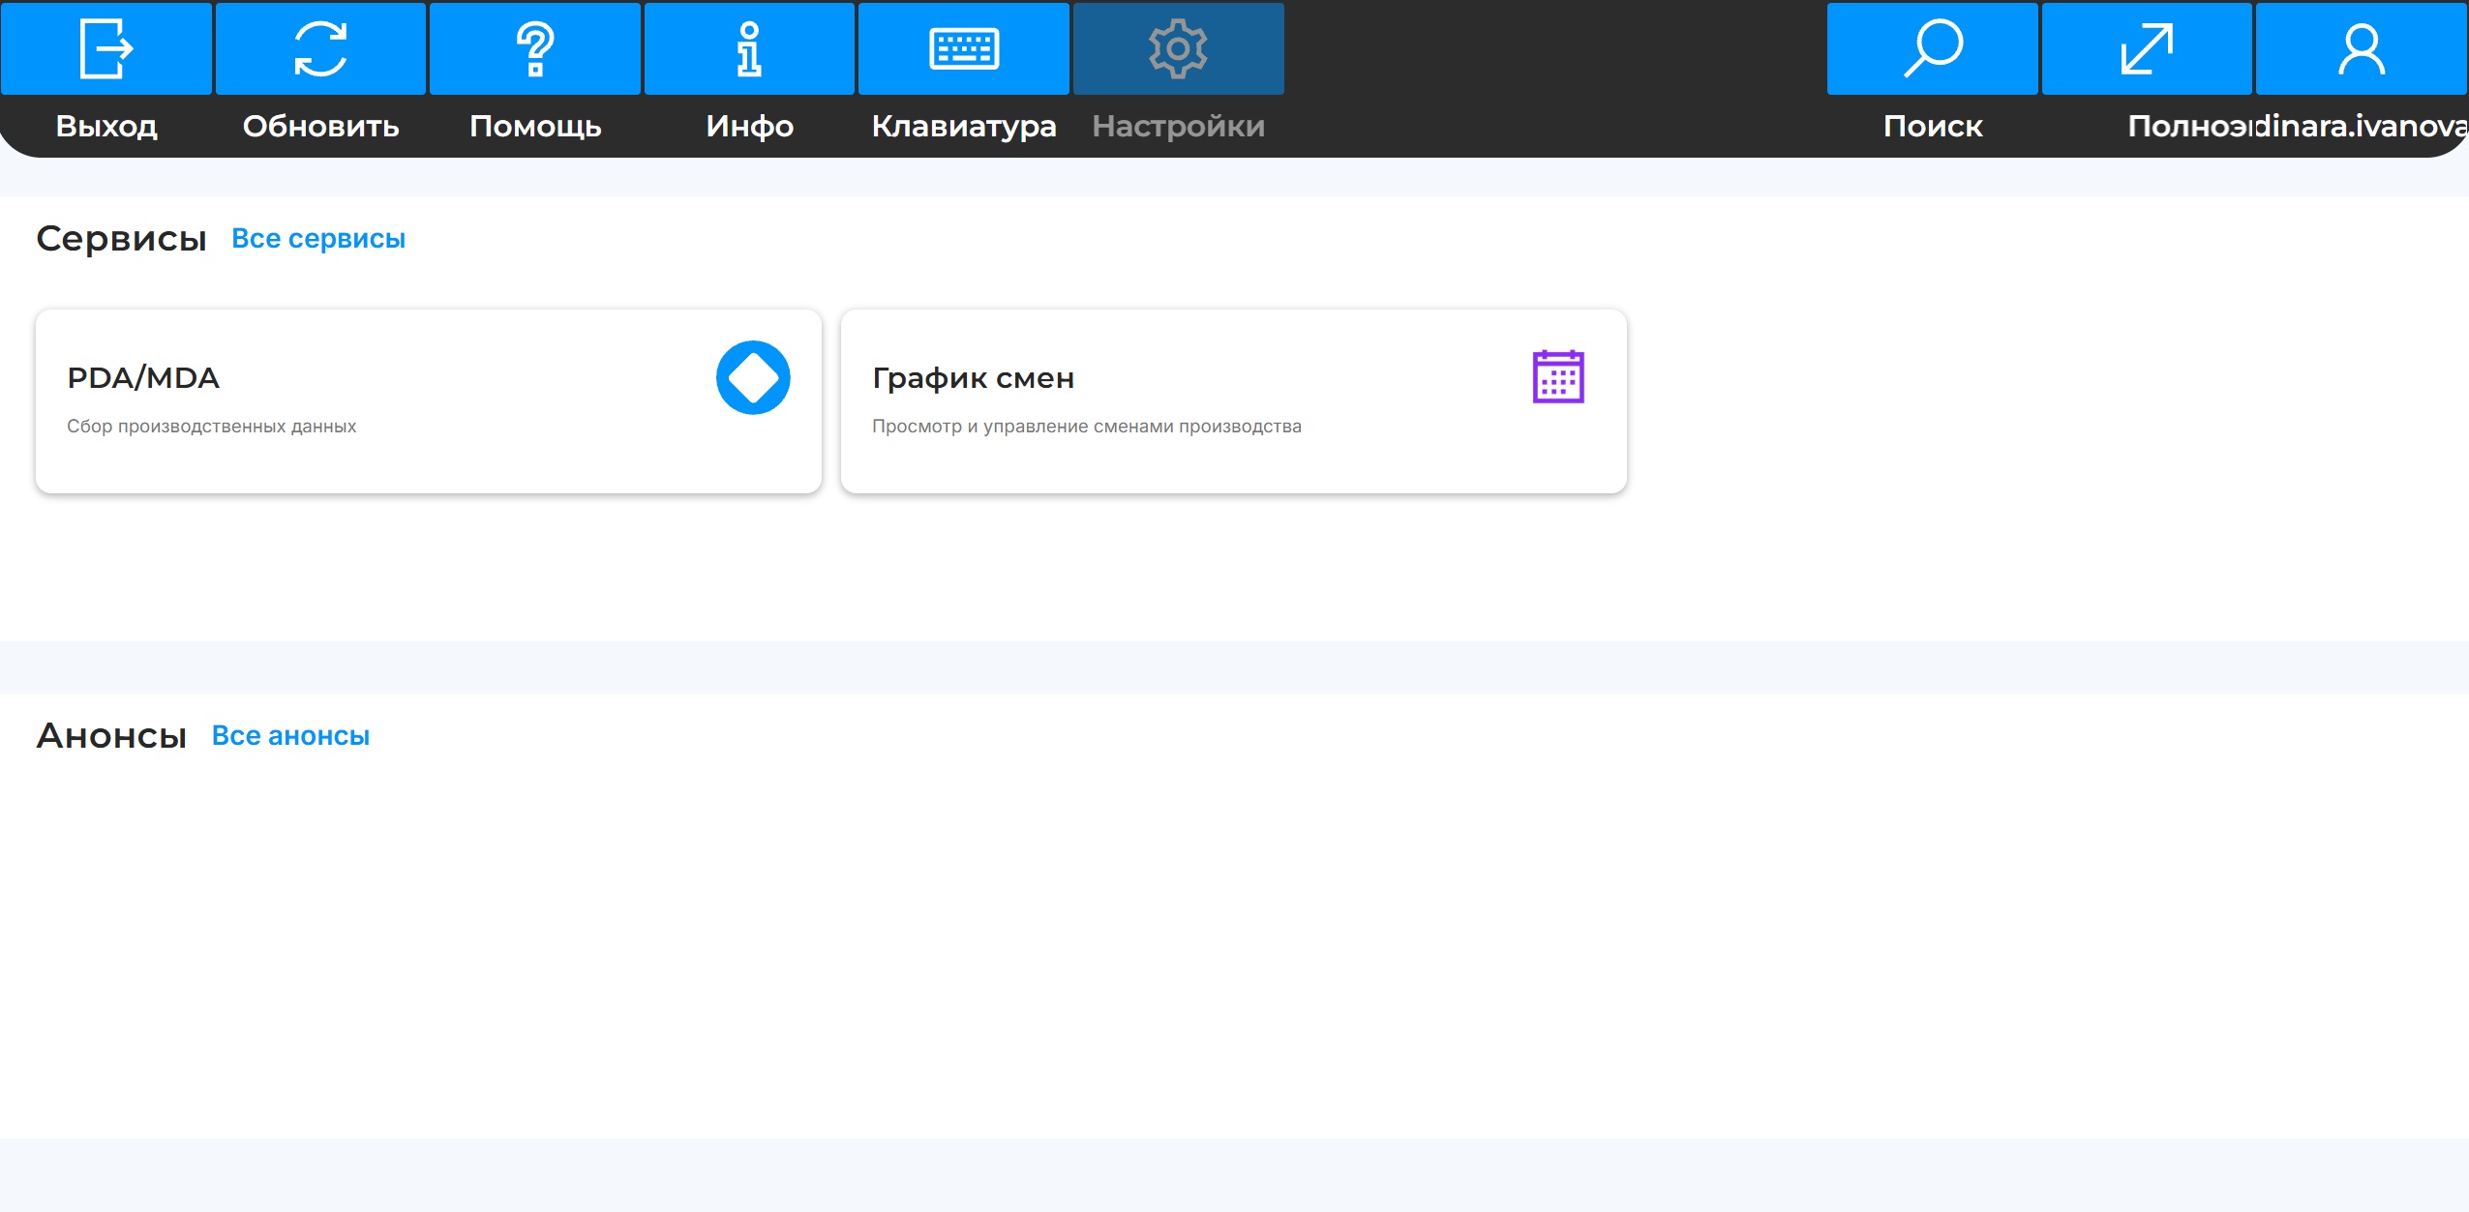
Task: Click the Поиск magnifier icon
Action: 1933,48
